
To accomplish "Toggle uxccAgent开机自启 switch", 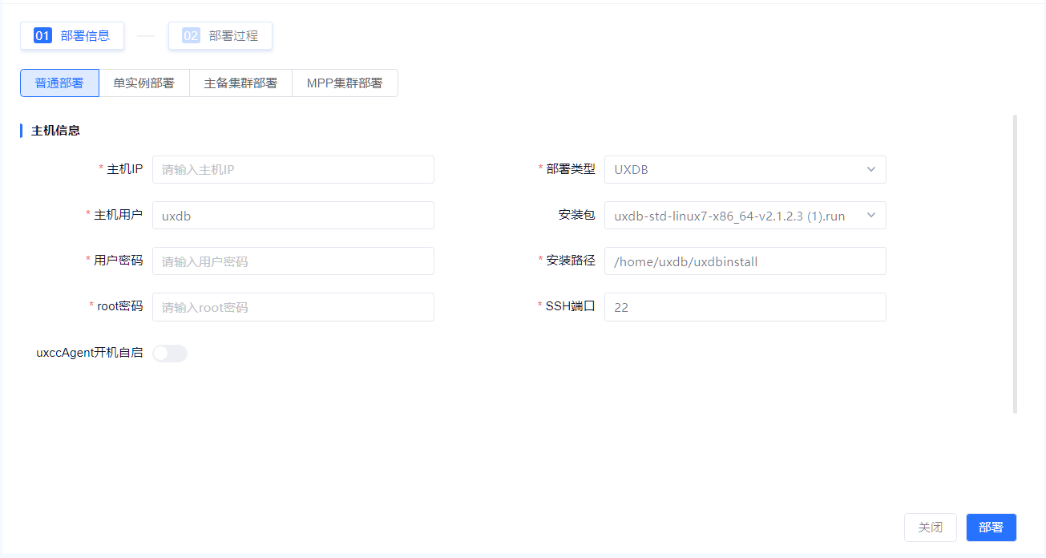I will (170, 354).
